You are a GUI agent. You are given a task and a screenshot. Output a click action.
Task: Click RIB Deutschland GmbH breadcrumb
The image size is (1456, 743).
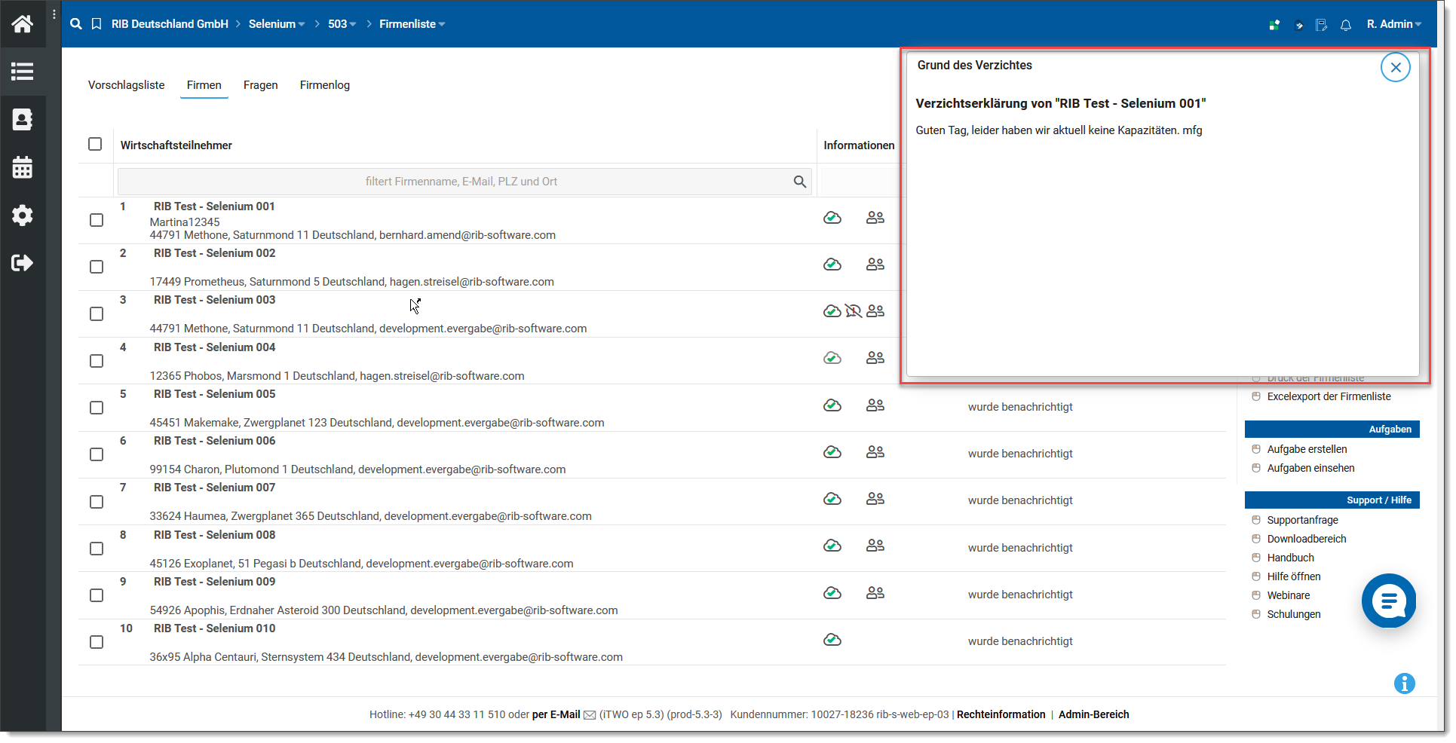point(170,24)
